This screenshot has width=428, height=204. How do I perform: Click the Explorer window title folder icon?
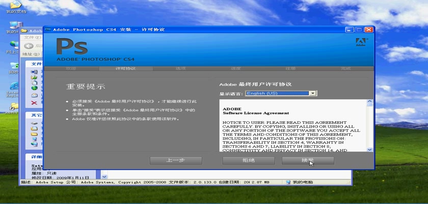click(24, 31)
